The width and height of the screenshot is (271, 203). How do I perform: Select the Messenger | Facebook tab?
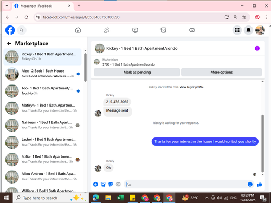click(43, 6)
